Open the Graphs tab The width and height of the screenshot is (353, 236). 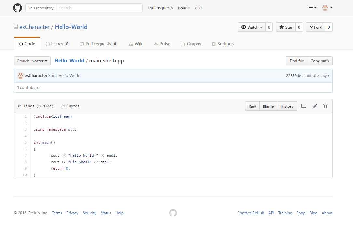[x=191, y=44]
